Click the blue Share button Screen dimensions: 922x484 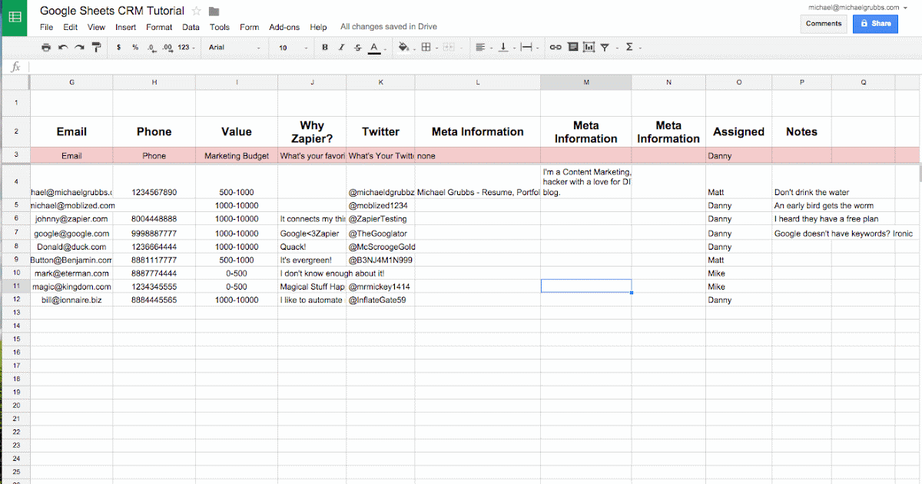875,24
